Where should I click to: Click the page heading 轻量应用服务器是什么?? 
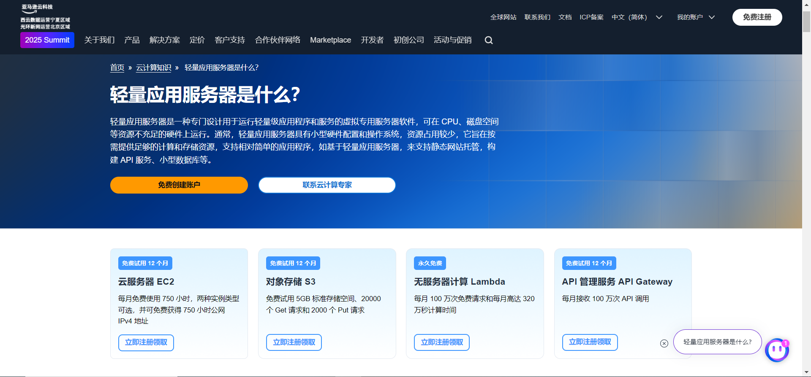pyautogui.click(x=205, y=94)
